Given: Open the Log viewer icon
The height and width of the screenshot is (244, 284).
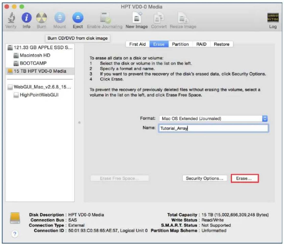Looking at the screenshot, I should point(273,18).
